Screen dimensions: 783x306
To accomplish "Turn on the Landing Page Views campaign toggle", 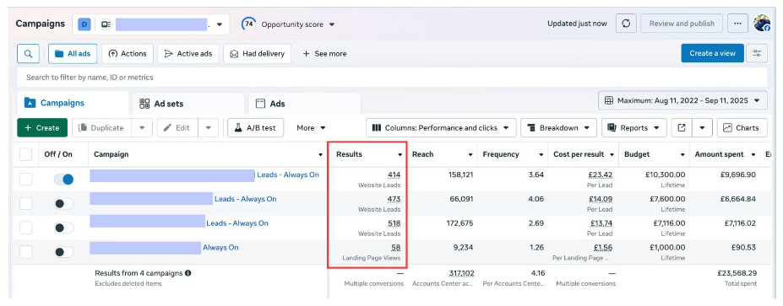I will click(63, 252).
